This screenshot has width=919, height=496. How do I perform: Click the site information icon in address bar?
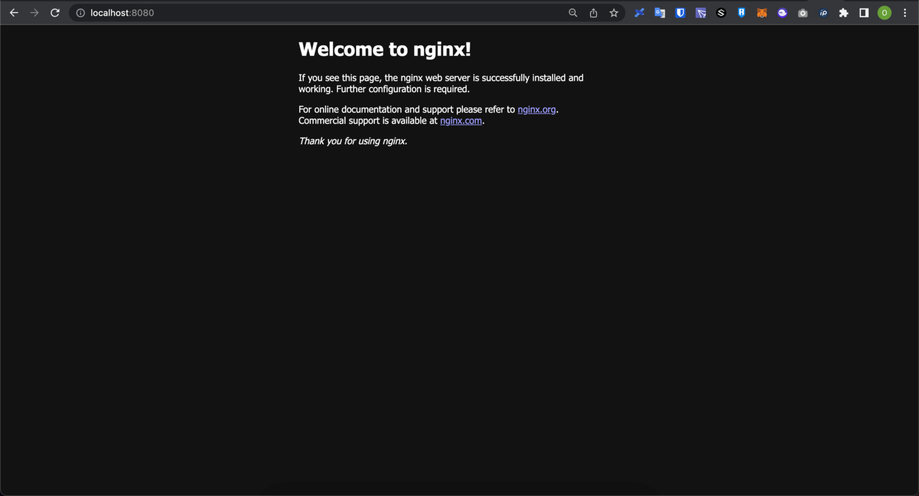80,13
